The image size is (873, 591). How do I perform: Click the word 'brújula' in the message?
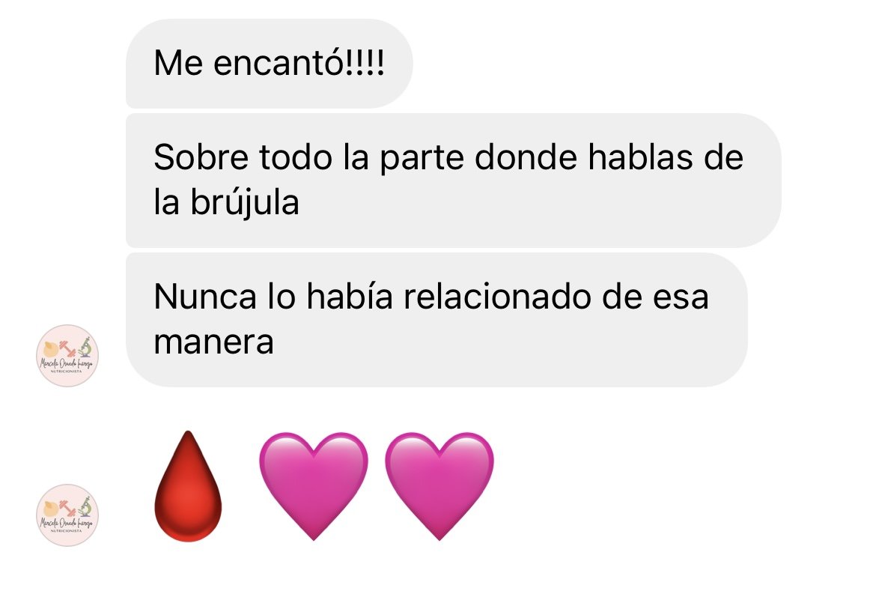[245, 203]
